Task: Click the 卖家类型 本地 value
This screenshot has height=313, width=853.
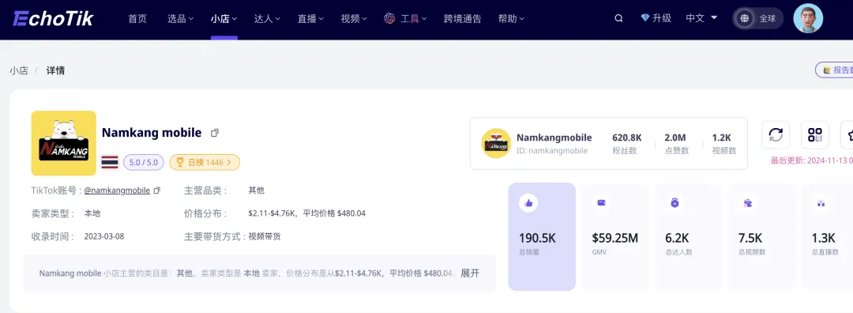Action: tap(92, 213)
